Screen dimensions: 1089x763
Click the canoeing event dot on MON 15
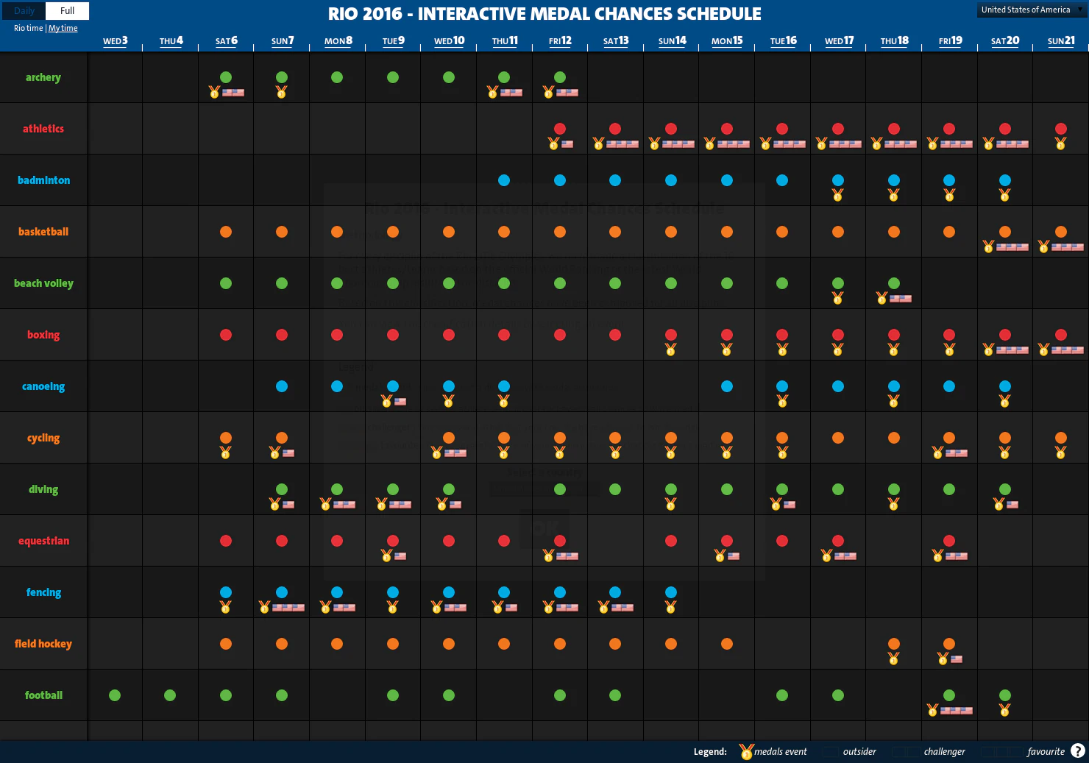click(x=727, y=386)
